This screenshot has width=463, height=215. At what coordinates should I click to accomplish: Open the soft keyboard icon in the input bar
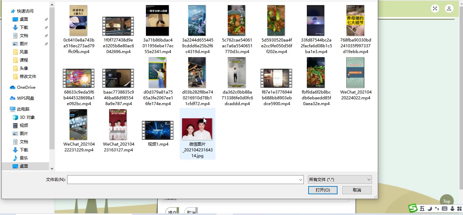pyautogui.click(x=445, y=209)
